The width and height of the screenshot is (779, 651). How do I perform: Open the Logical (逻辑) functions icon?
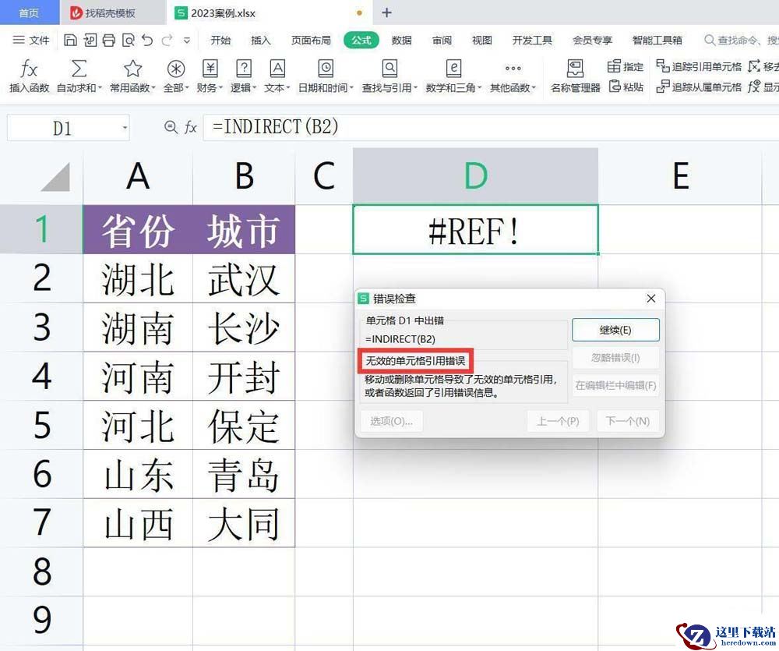click(x=243, y=69)
